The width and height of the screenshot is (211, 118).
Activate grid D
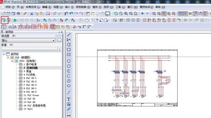pos(169,13)
